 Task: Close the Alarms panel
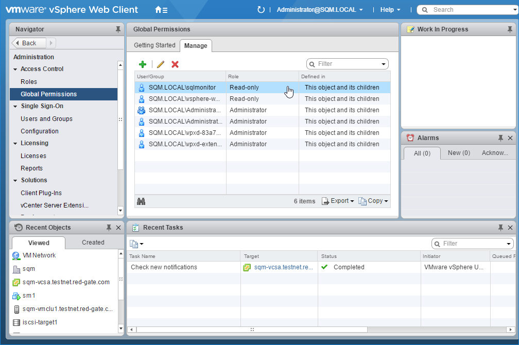tap(510, 138)
